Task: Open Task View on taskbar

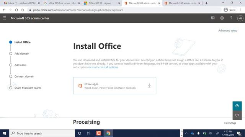Action: 89,133
